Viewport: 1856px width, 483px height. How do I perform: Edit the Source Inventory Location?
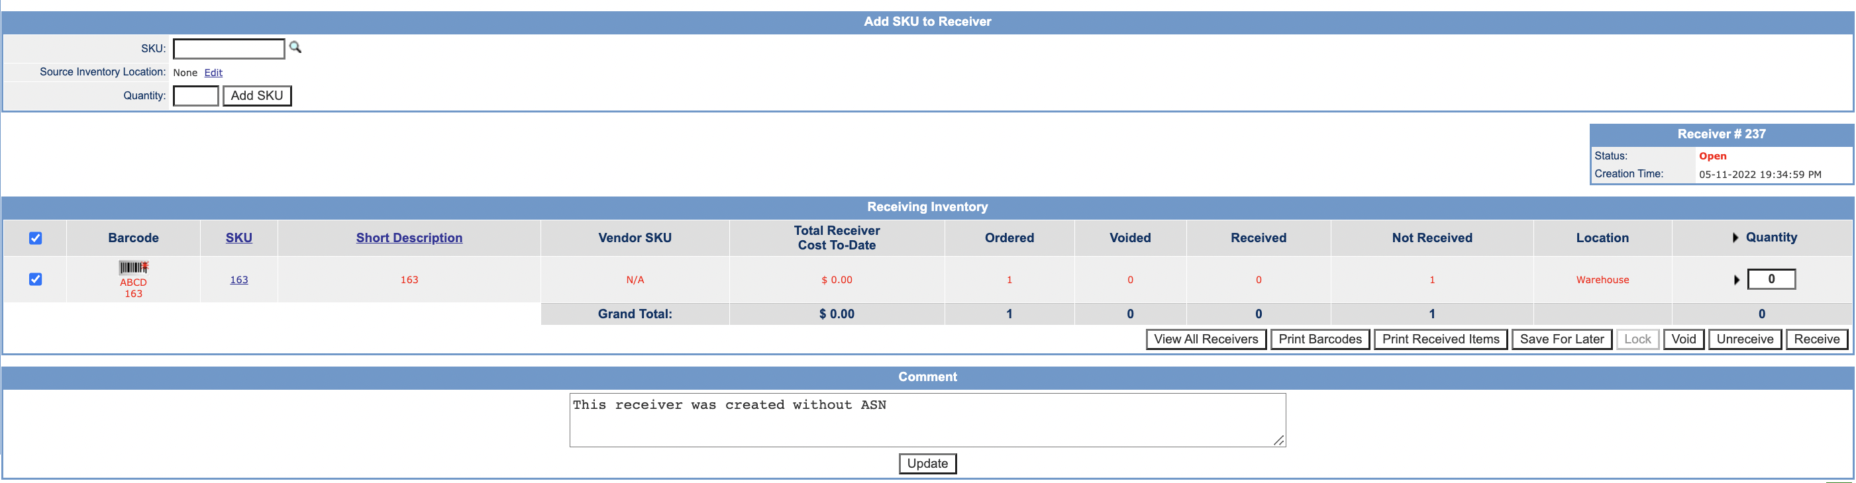pos(213,73)
